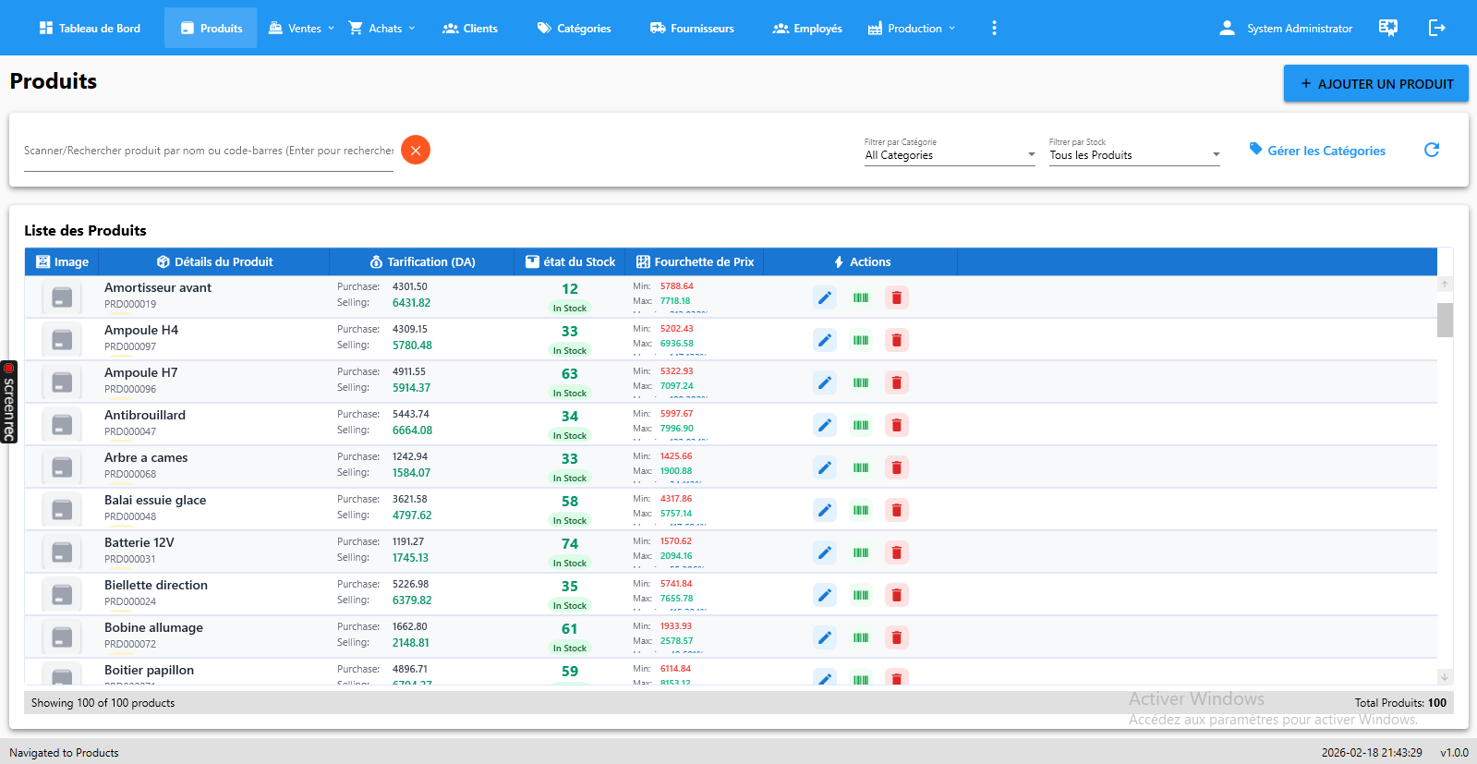Clear search with the orange X button
1477x764 pixels.
pyautogui.click(x=416, y=150)
